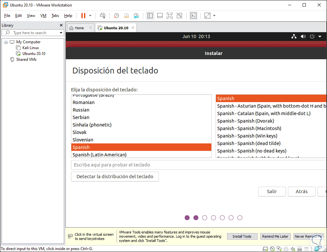The height and width of the screenshot is (252, 327).
Task: Select Spanish - Spanish (no dead keys) variant
Action: tap(271, 151)
